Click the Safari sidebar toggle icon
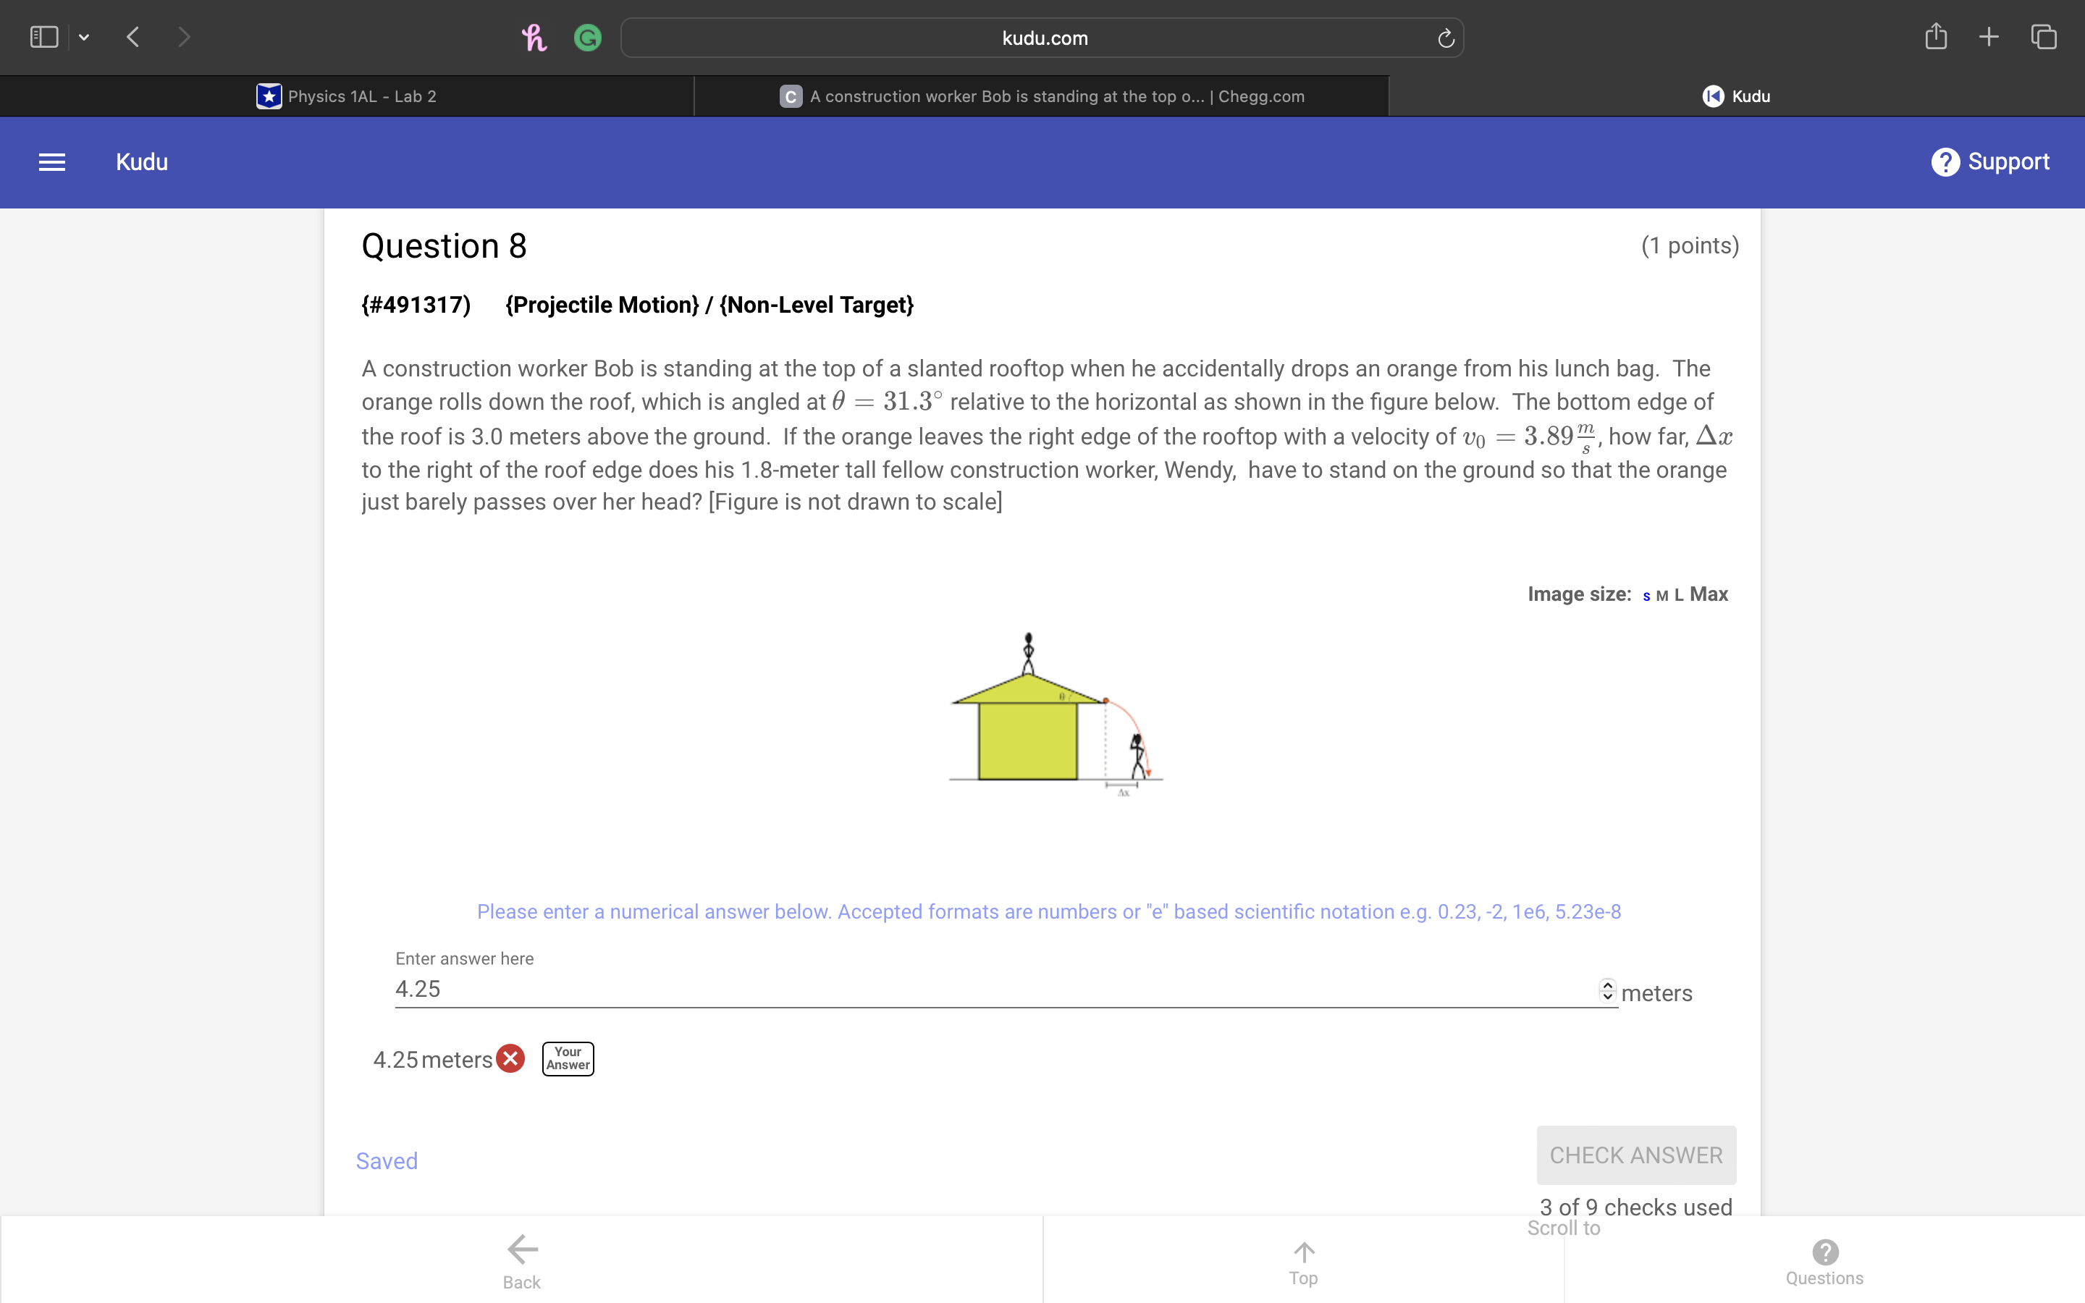The image size is (2085, 1303). [44, 37]
